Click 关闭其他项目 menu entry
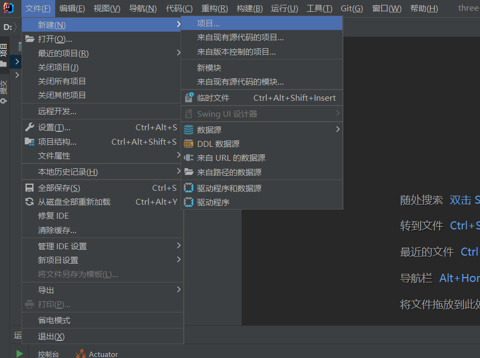Screen dimensions: 480x358 pyautogui.click(x=102, y=95)
